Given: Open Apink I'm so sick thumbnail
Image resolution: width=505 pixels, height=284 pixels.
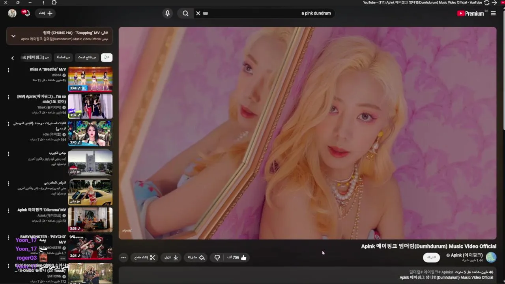Looking at the screenshot, I should [90, 106].
